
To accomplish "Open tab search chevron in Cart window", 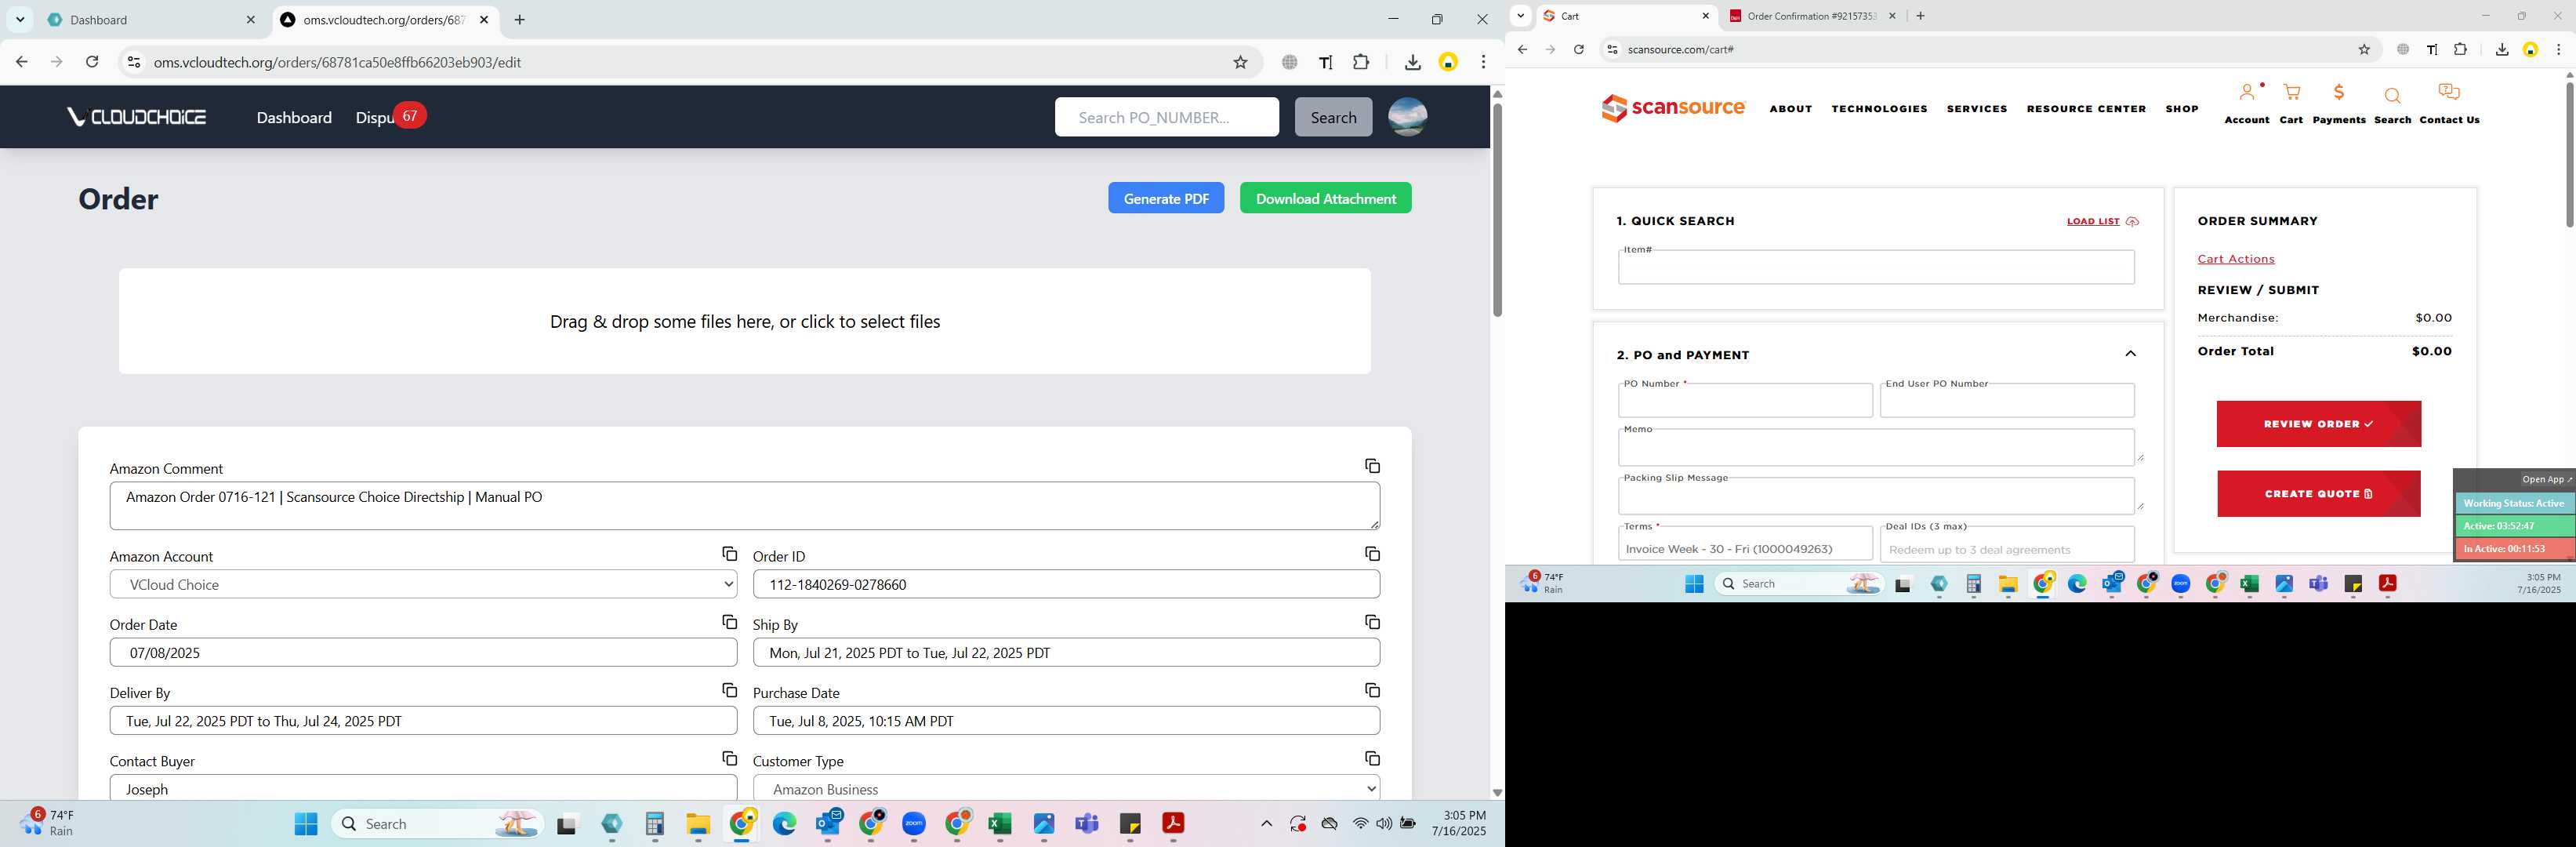I will coord(1521,15).
